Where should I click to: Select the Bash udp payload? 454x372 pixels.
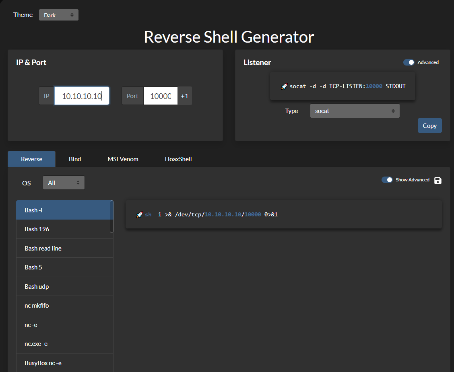(x=64, y=286)
